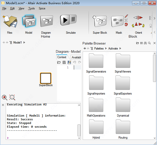This screenshot has width=157, height=145.
Task: Expand the arrow after Model1 breadcrumb
Action: (x=24, y=42)
